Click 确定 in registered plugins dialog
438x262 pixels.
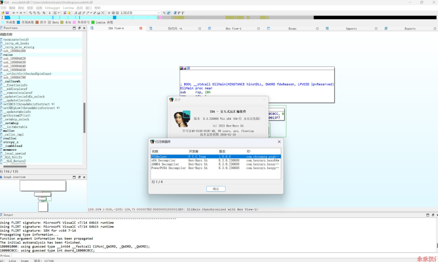[216, 189]
